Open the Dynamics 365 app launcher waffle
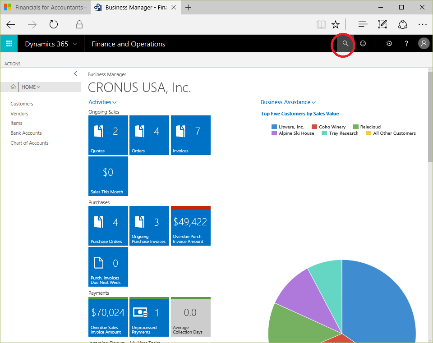The width and height of the screenshot is (433, 343). tap(9, 43)
